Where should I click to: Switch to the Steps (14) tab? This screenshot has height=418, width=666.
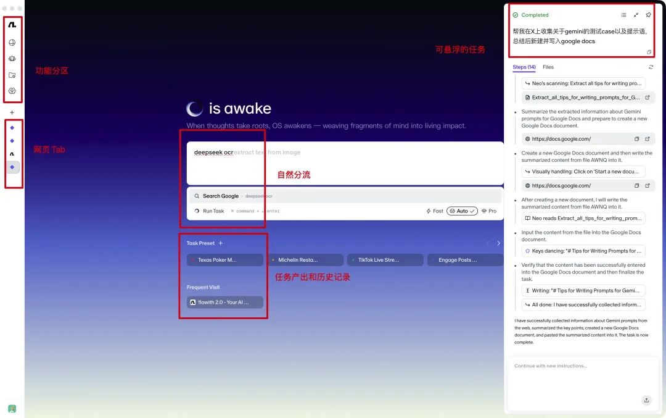[x=524, y=67]
